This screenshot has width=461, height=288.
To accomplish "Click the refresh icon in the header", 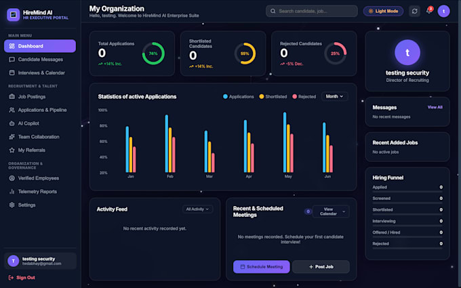I will (414, 11).
